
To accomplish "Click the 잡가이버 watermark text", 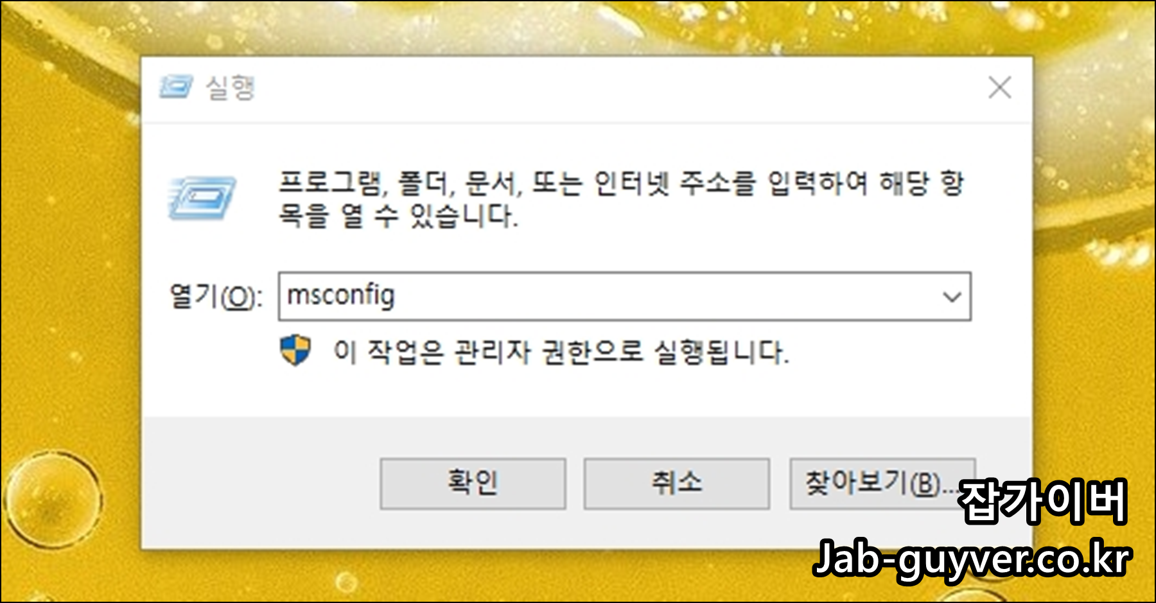I will coord(1042,502).
